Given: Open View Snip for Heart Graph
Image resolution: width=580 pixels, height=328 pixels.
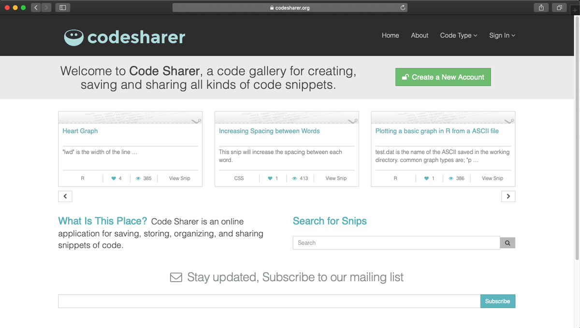Looking at the screenshot, I should point(180,178).
